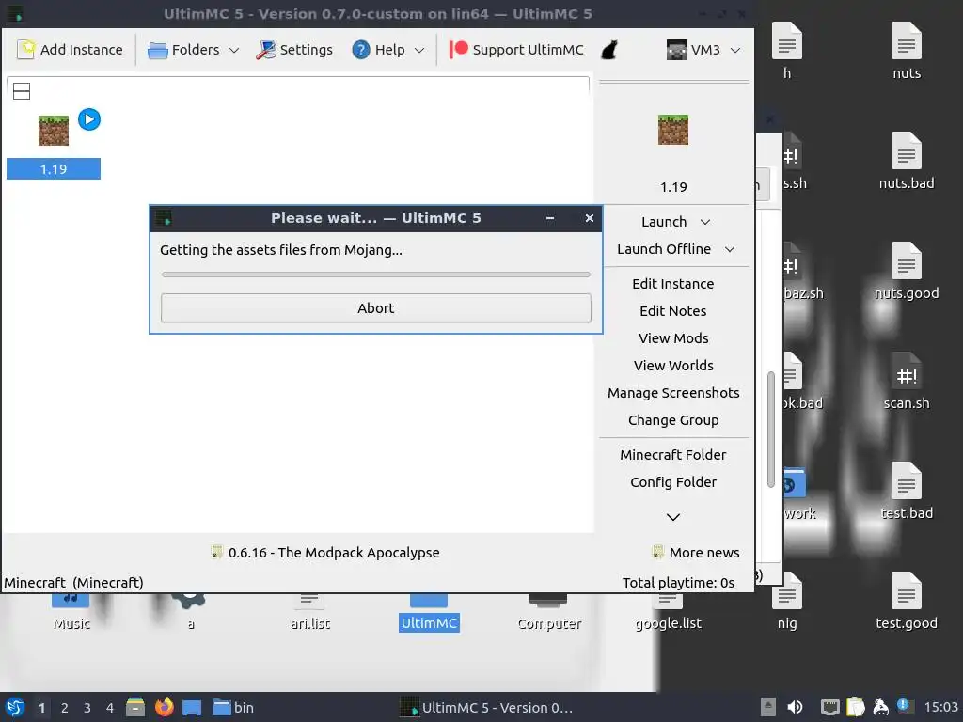
Task: Click the black cat icon
Action: coord(609,50)
